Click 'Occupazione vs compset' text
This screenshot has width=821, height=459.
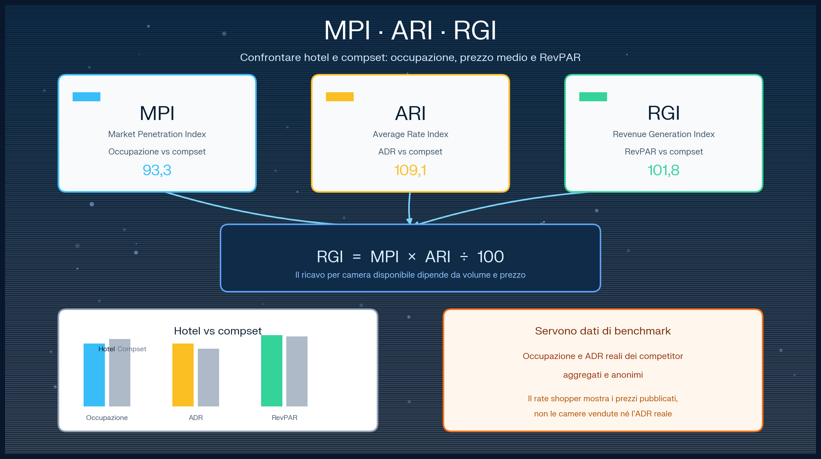click(157, 152)
